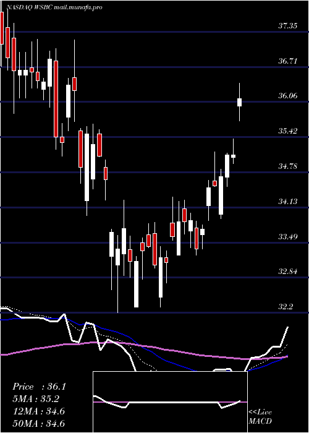This screenshot has height=433, width=309.
Task: Click the 50MA : 34.6 value
Action: 38,424
